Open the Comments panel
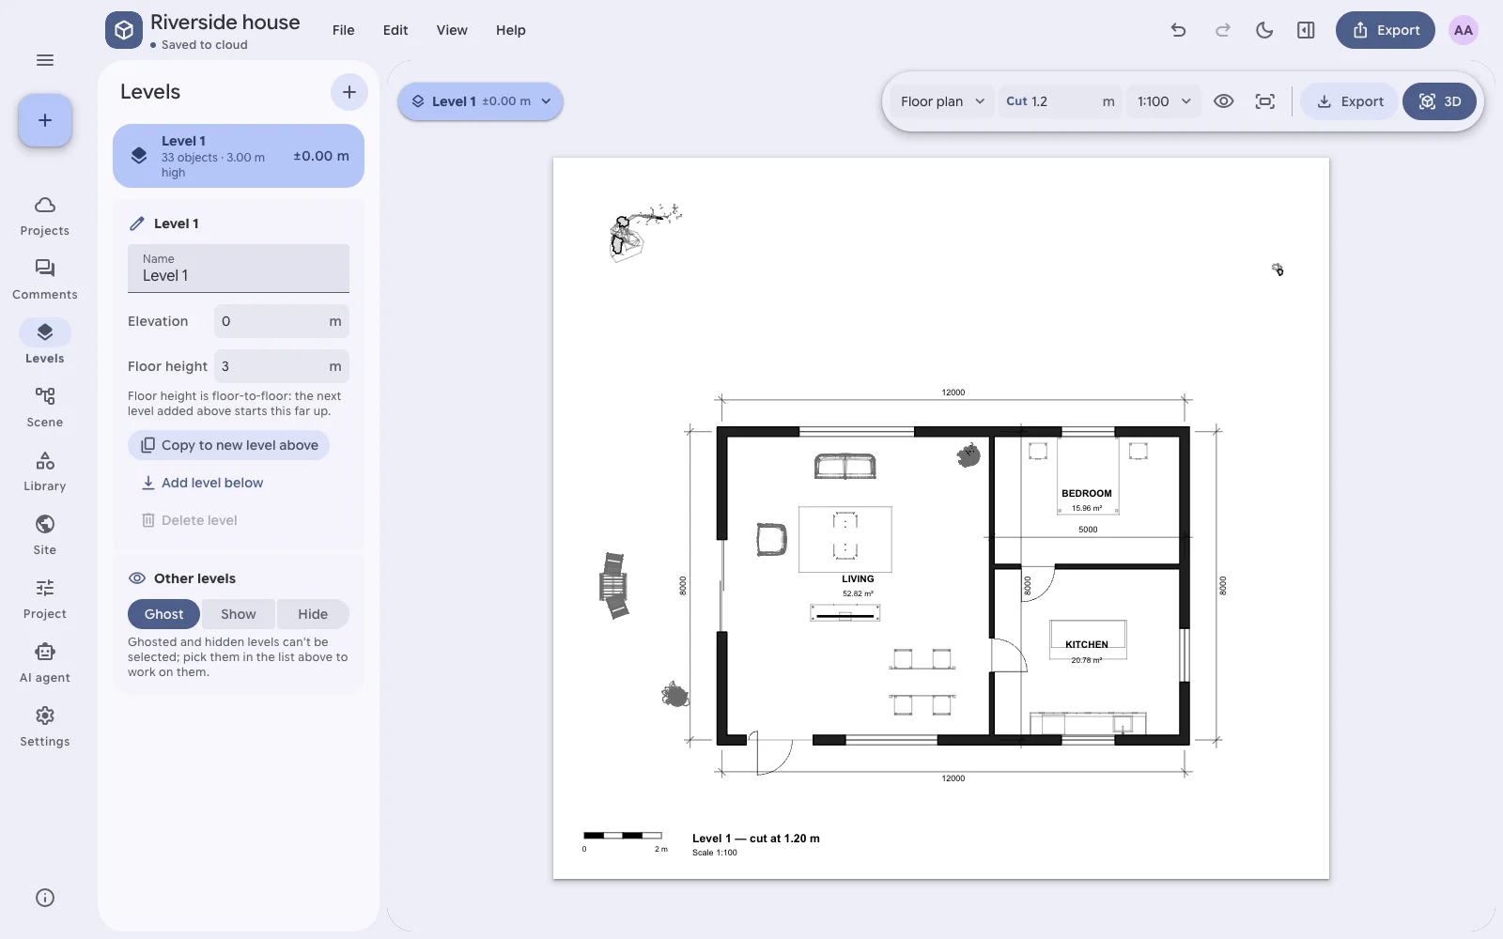Screen dimensions: 1503x939 pos(45,281)
